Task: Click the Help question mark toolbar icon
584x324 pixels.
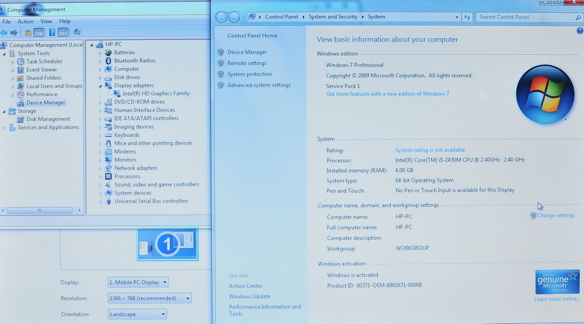Action: (52, 32)
